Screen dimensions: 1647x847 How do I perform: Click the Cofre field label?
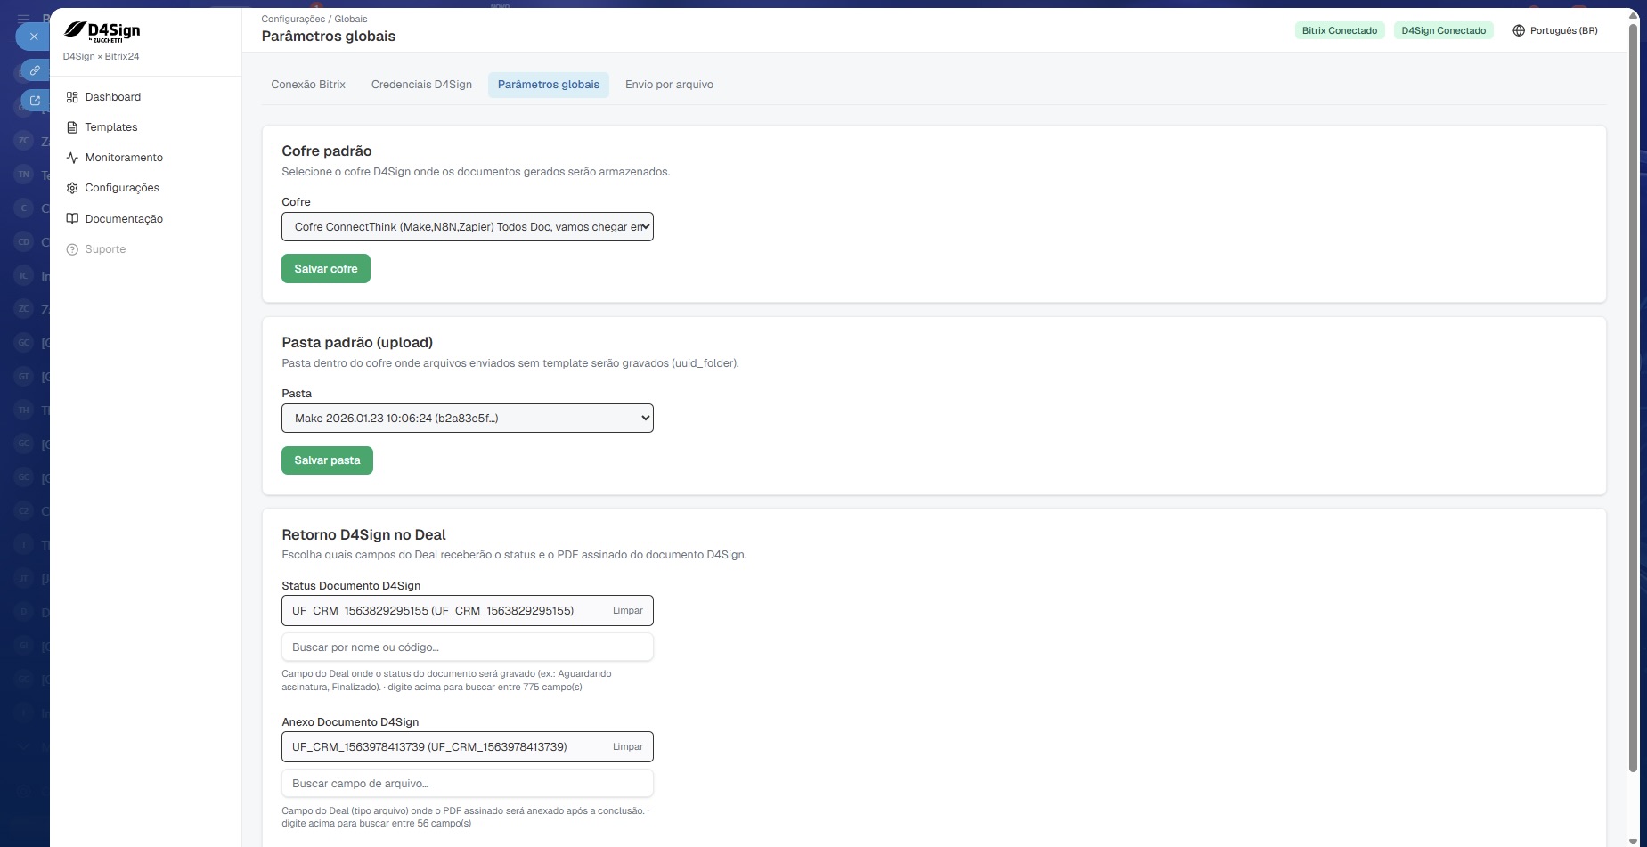click(296, 202)
